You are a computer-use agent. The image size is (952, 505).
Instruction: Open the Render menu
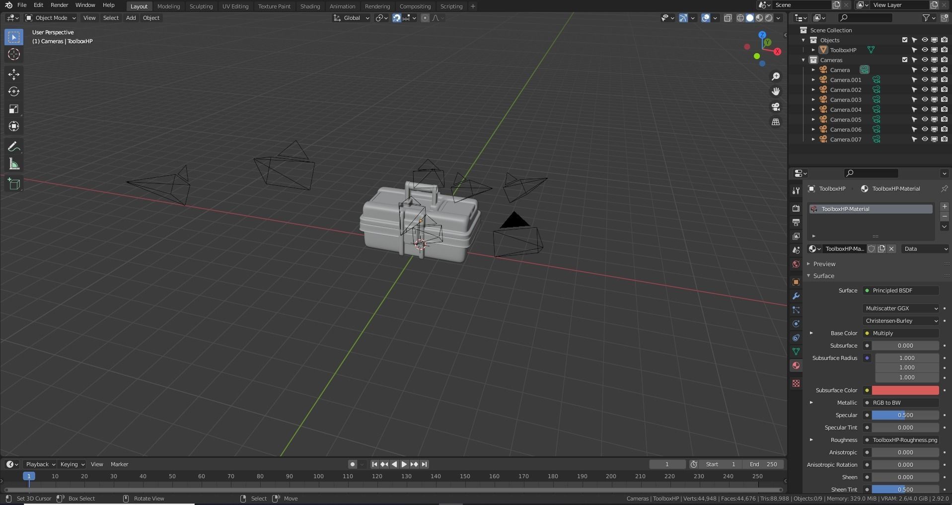(59, 5)
